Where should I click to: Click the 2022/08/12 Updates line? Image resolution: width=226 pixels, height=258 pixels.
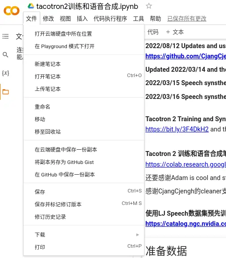point(186,46)
